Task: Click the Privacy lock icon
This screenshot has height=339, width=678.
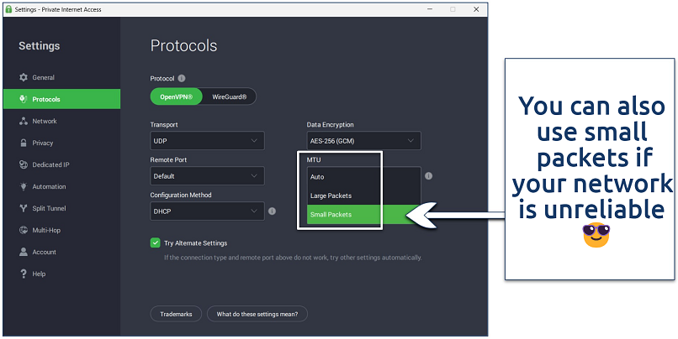Action: (x=23, y=143)
